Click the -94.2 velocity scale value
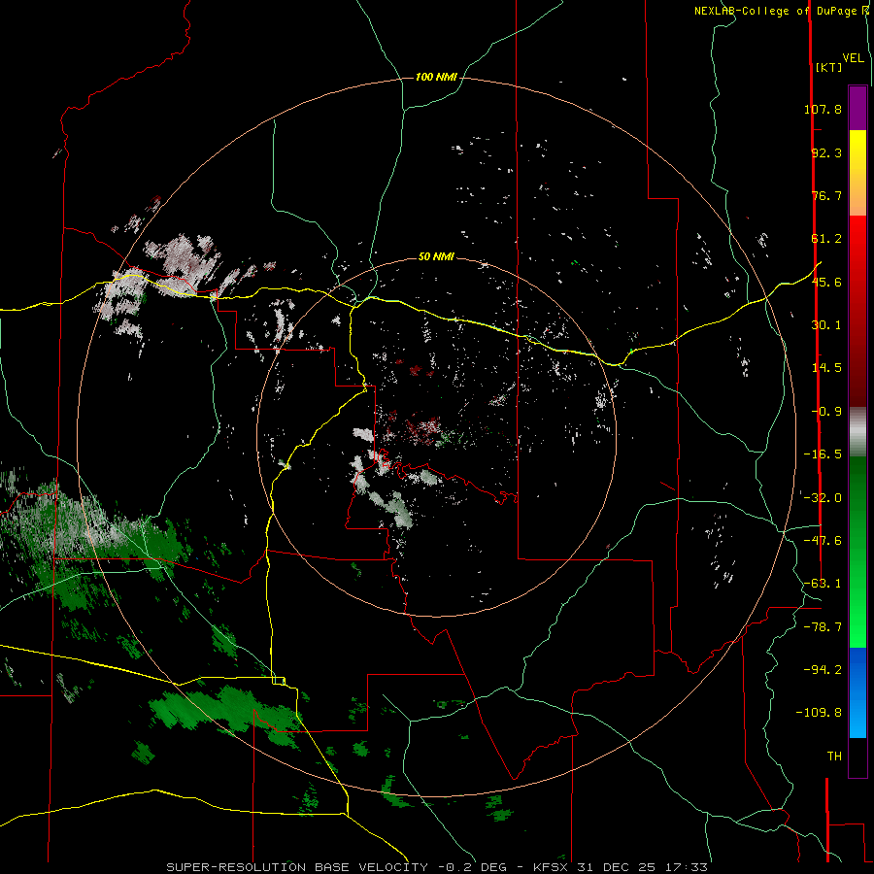This screenshot has height=874, width=874. click(823, 670)
